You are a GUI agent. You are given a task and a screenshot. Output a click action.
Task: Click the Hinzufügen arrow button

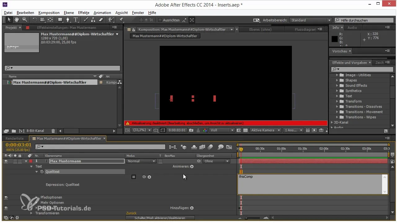click(192, 208)
